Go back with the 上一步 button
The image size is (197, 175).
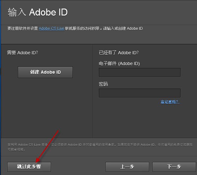pyautogui.click(x=127, y=167)
